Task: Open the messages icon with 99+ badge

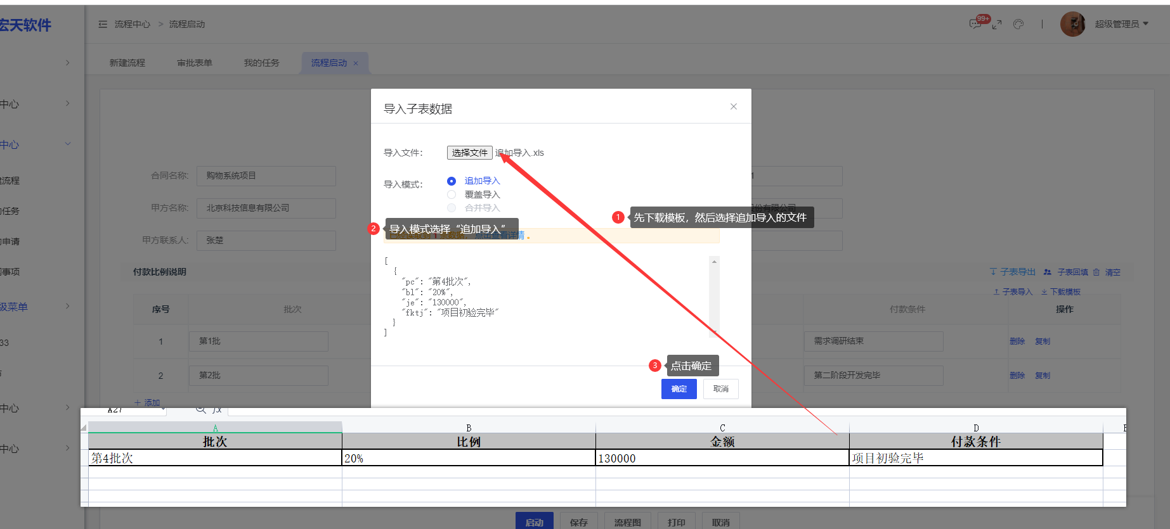Action: pyautogui.click(x=975, y=24)
